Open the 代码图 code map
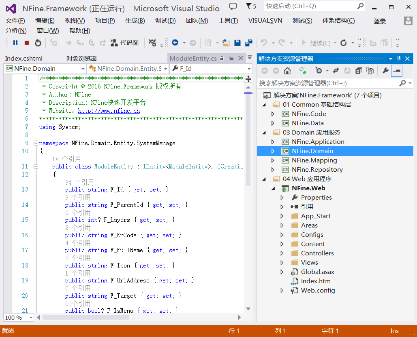Screen dimensions: 417x337 pyautogui.click(x=124, y=43)
